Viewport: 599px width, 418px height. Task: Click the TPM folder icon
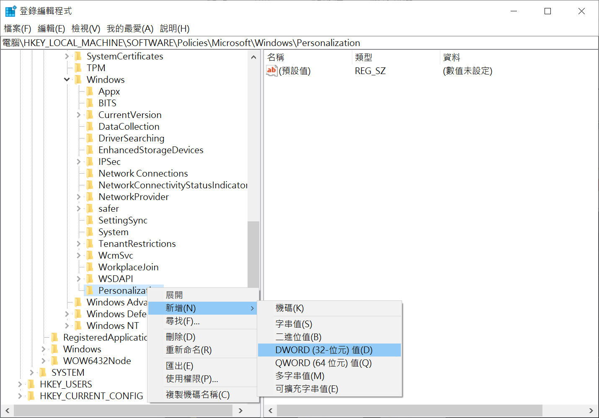(78, 68)
